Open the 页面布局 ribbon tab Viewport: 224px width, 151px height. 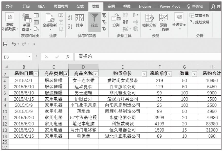pyautogui.click(x=60, y=6)
